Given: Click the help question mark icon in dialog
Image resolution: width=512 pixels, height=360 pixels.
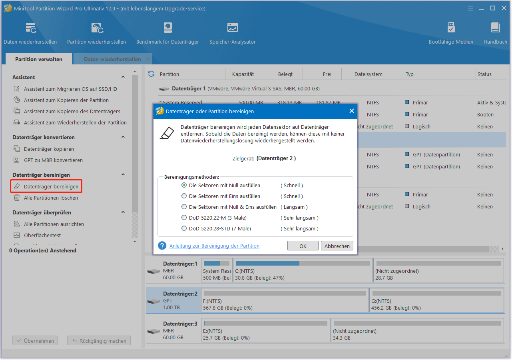Looking at the screenshot, I should 162,246.
